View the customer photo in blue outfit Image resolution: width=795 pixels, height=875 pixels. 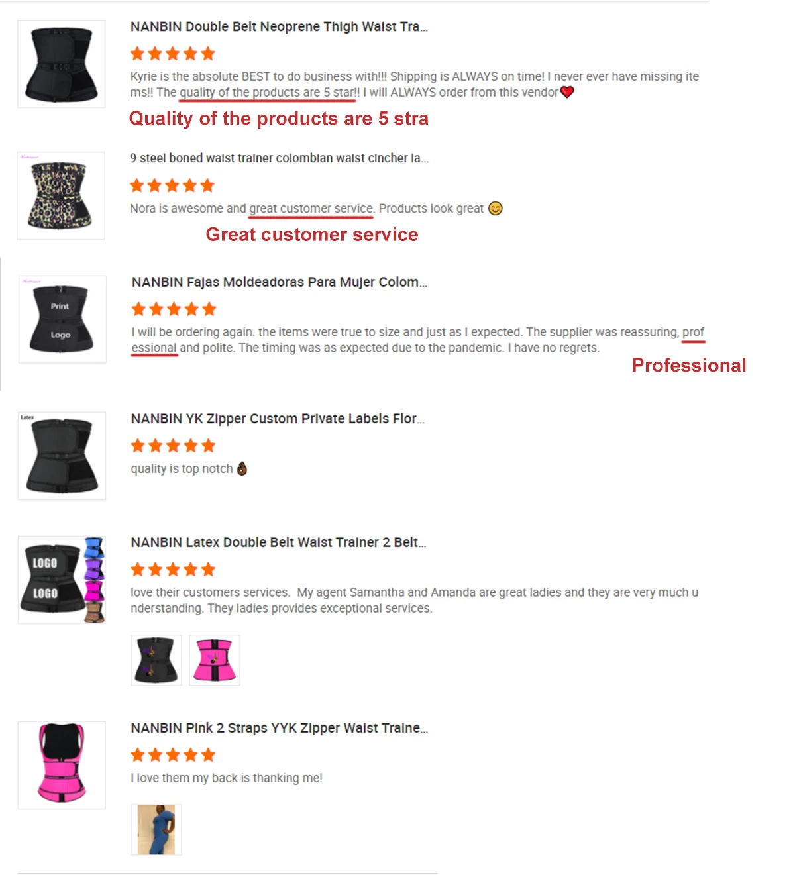[x=156, y=830]
